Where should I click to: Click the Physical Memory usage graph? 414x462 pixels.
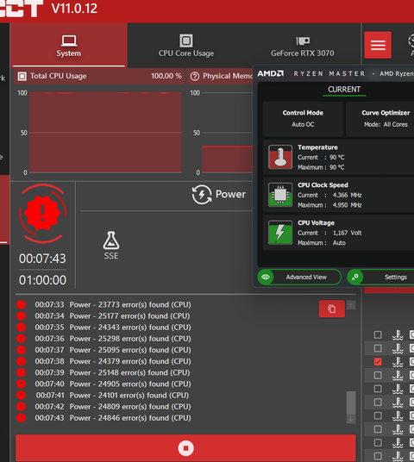[227, 133]
